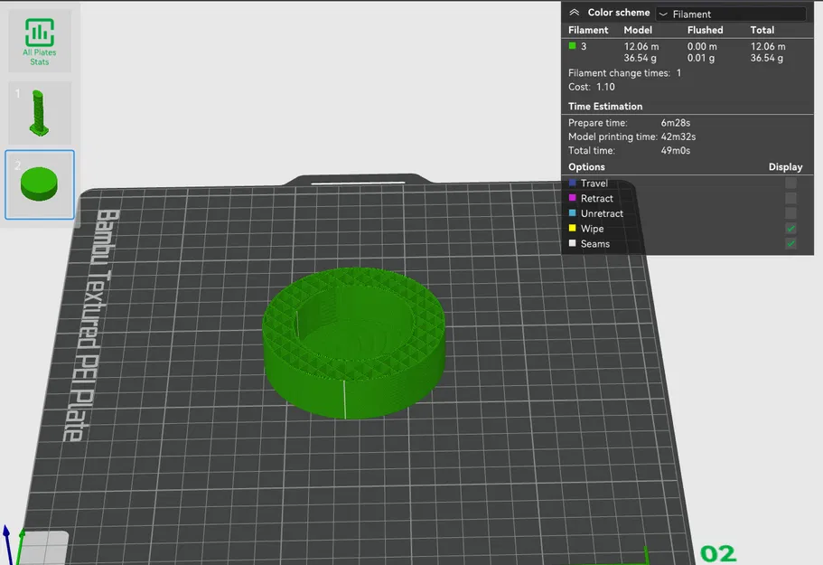Click the Flushed column header
823x565 pixels.
pyautogui.click(x=705, y=31)
